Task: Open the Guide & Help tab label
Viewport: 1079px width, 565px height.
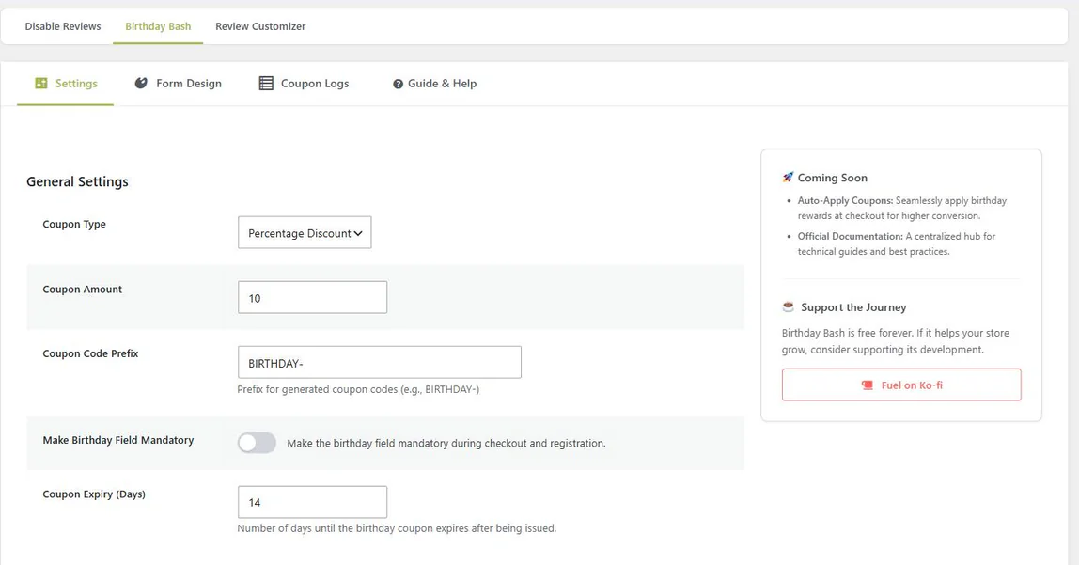Action: point(442,84)
